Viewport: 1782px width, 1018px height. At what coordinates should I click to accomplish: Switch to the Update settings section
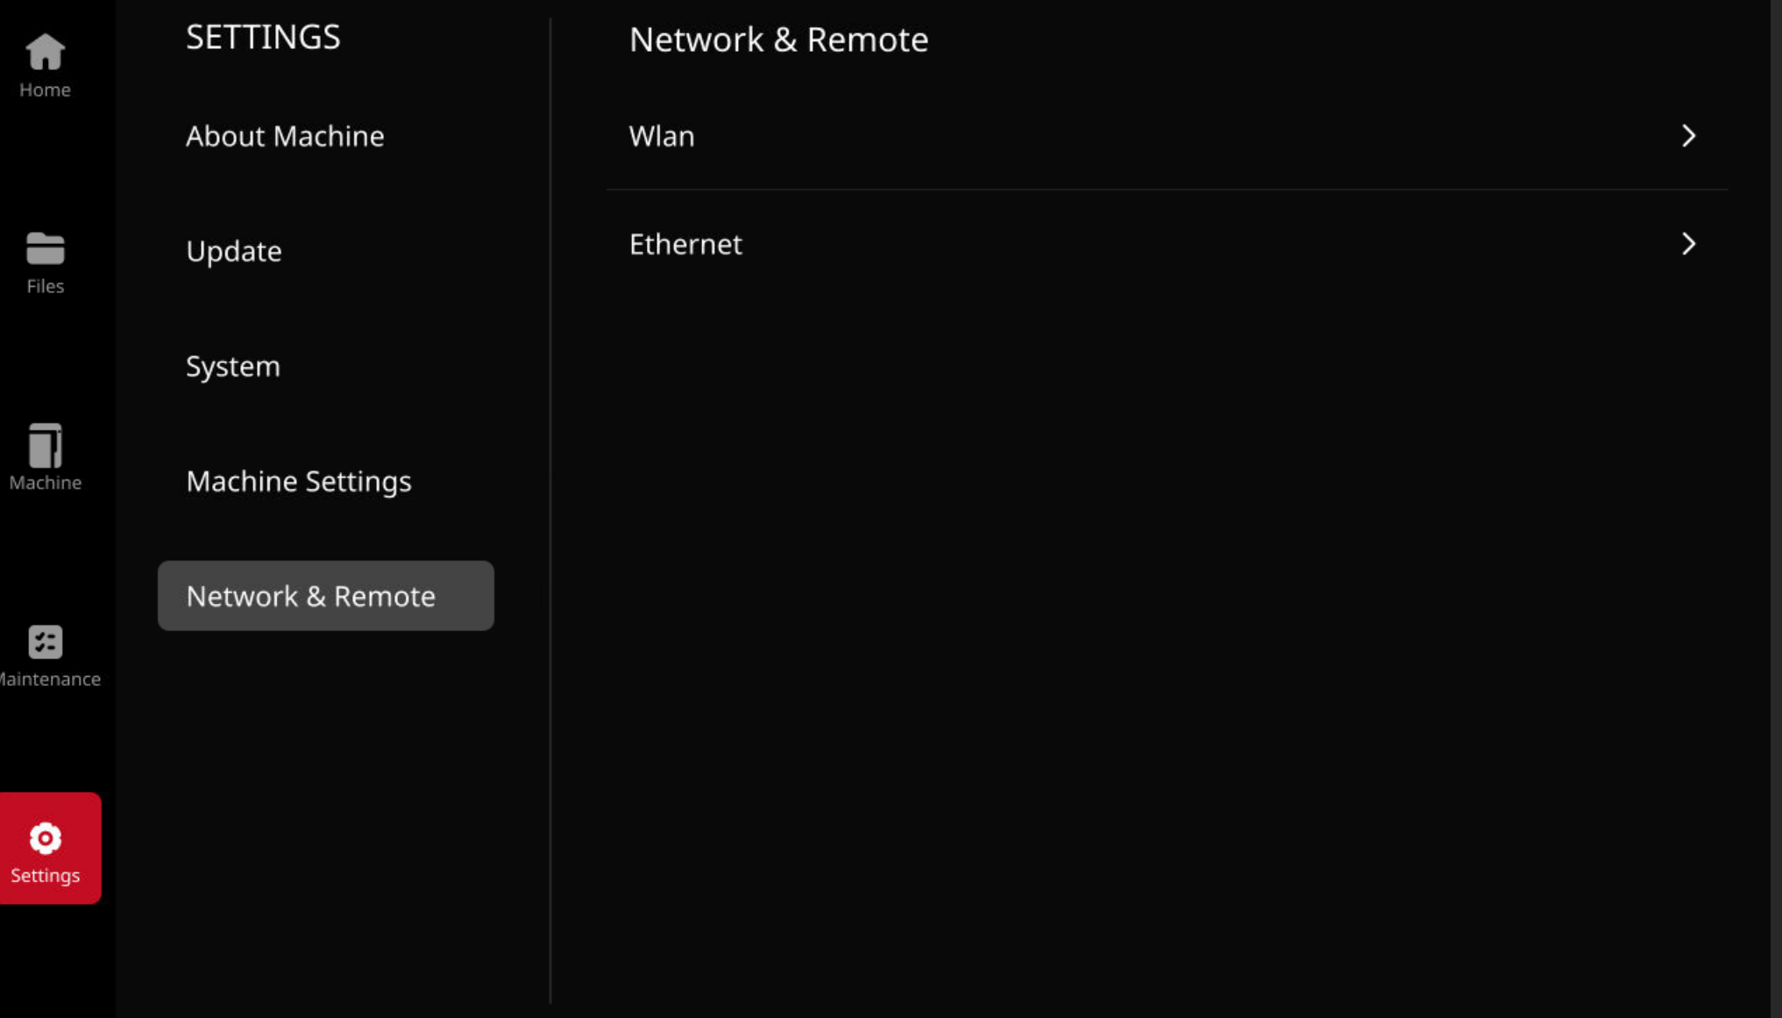tap(233, 252)
